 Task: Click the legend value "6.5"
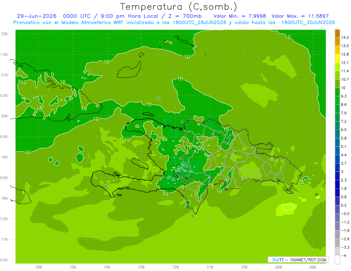pos(344,130)
